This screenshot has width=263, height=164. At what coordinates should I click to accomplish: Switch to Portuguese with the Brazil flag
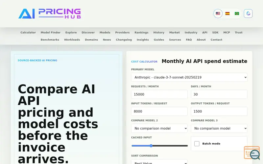[x=237, y=13]
